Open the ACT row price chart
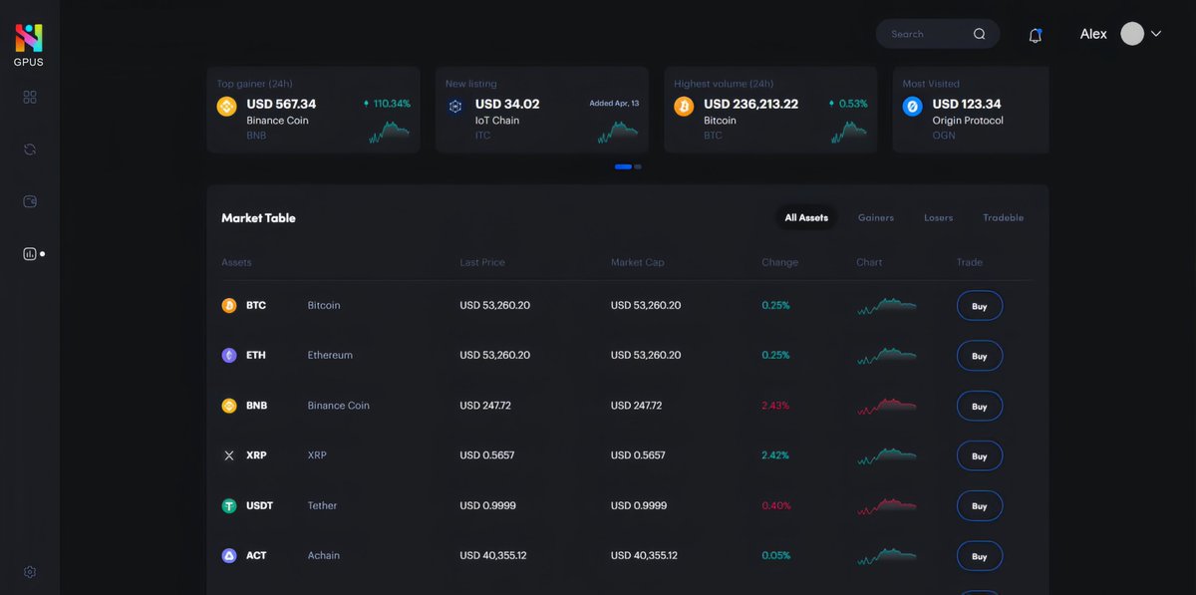The image size is (1196, 595). [887, 556]
